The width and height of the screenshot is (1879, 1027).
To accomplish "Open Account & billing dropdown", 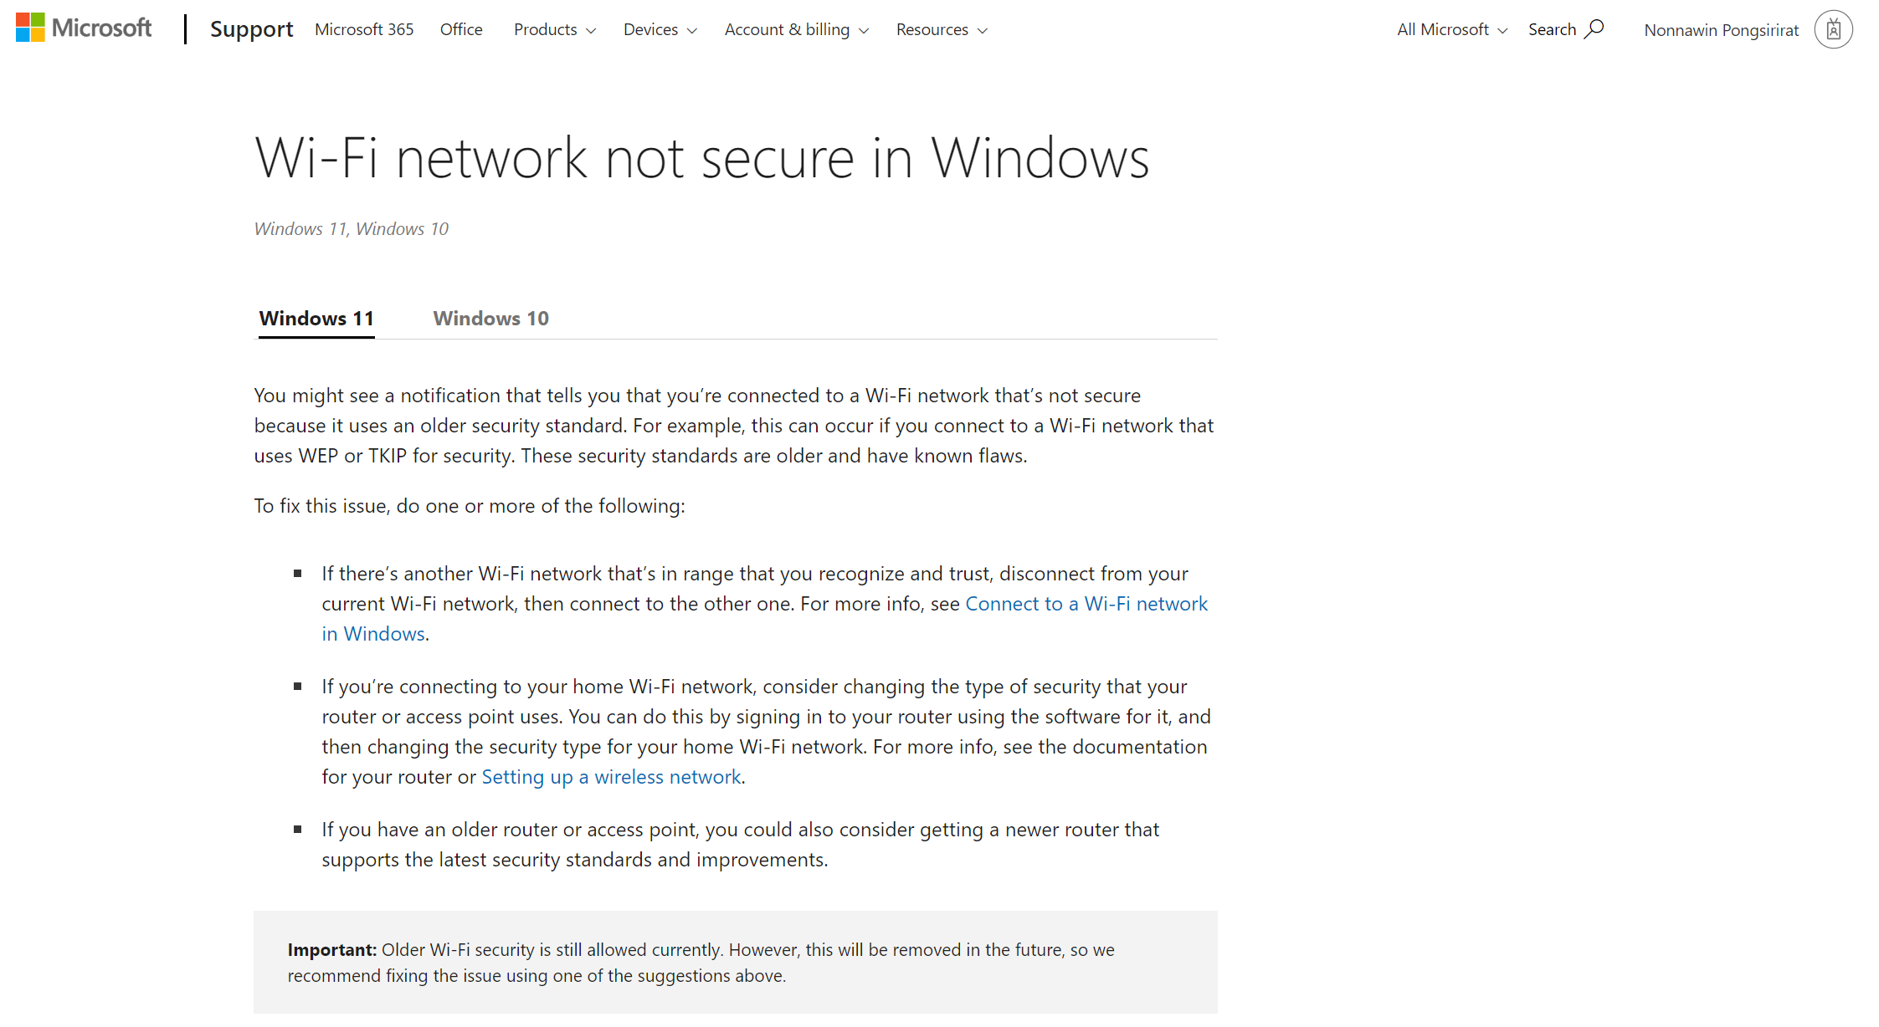I will tap(796, 30).
